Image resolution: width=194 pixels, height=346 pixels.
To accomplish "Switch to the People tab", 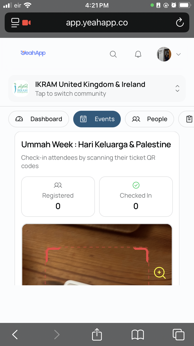I will (x=150, y=119).
